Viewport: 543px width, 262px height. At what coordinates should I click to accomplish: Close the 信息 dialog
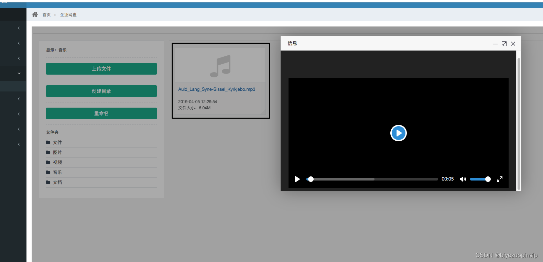513,44
